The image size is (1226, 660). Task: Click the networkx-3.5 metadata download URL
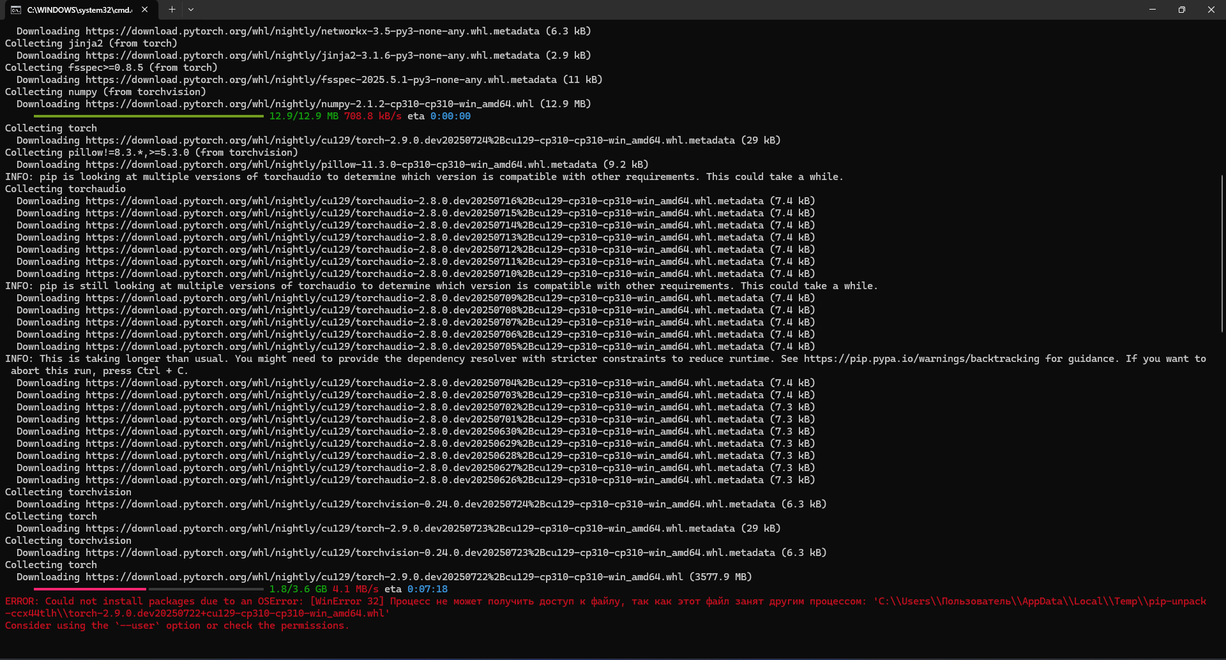pos(312,31)
